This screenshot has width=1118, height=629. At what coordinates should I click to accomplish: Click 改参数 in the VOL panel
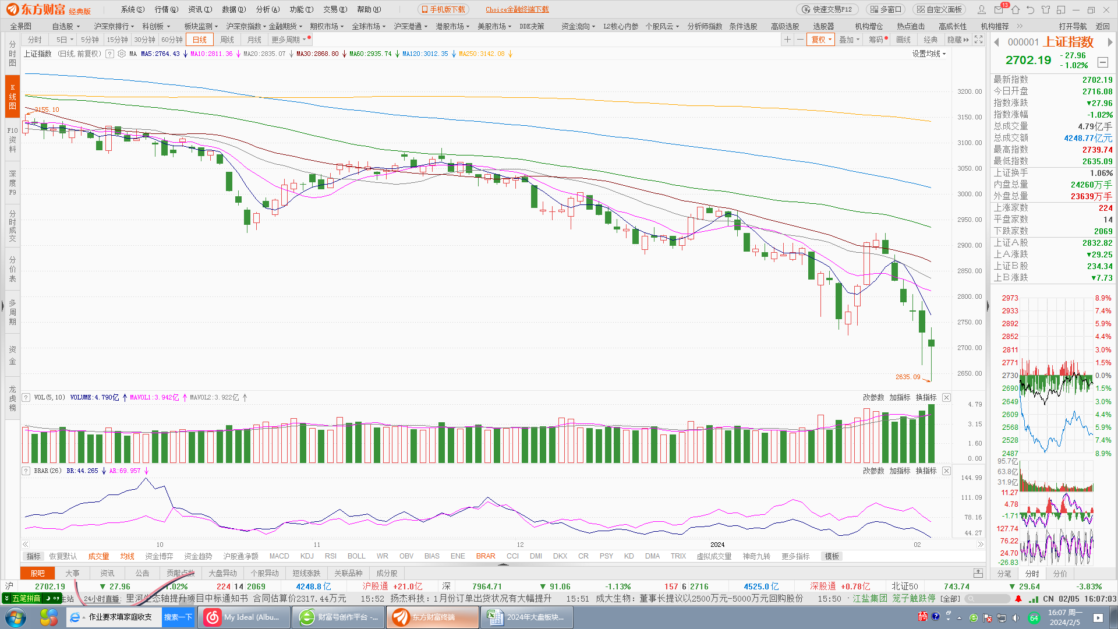[873, 397]
